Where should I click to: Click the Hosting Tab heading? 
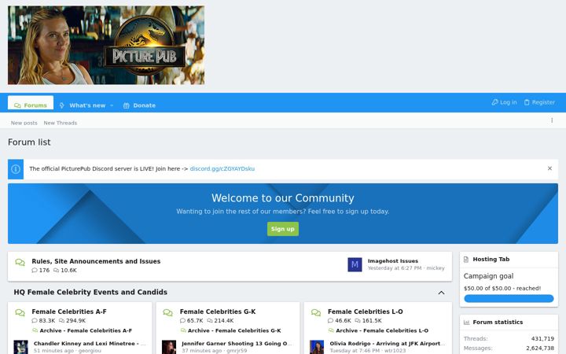[491, 259]
